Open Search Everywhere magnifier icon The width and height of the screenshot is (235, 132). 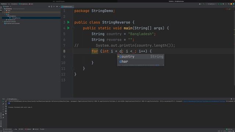point(229,4)
